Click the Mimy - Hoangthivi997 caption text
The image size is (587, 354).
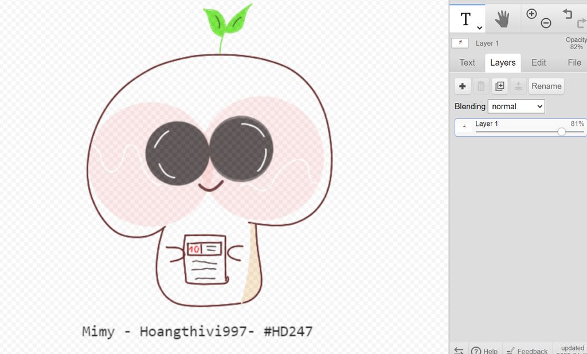tap(197, 332)
